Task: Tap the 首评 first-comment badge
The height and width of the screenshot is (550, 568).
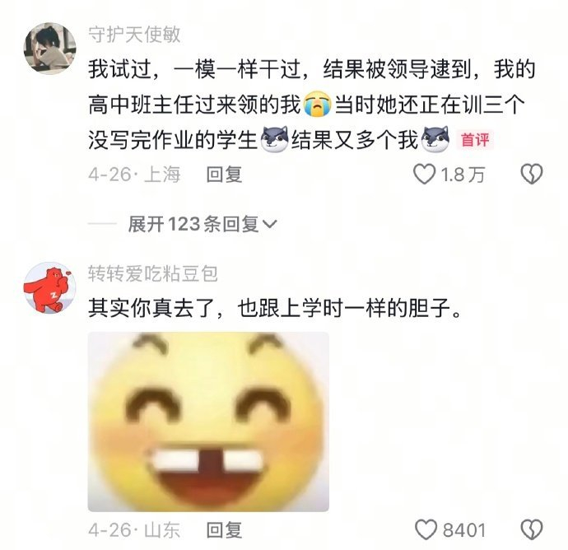Action: click(x=475, y=140)
